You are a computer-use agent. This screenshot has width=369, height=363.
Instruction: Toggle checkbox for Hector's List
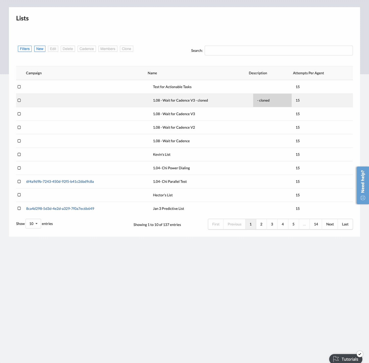click(x=19, y=195)
